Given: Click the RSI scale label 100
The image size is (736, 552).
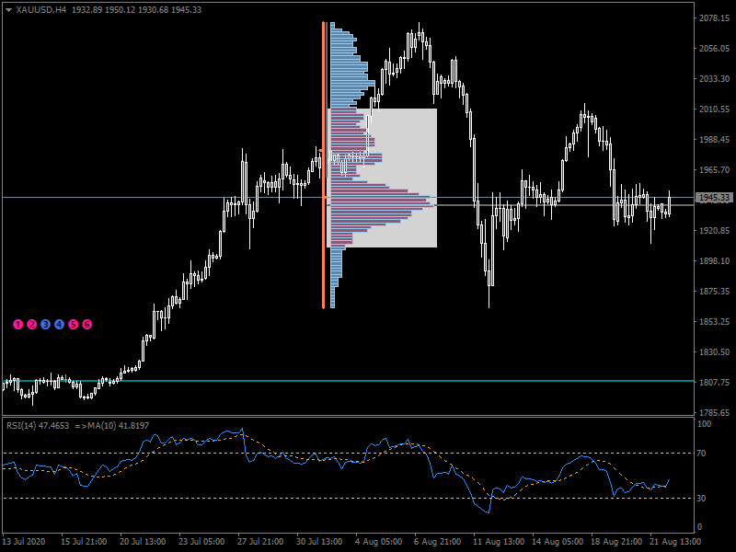Looking at the screenshot, I should coord(705,424).
